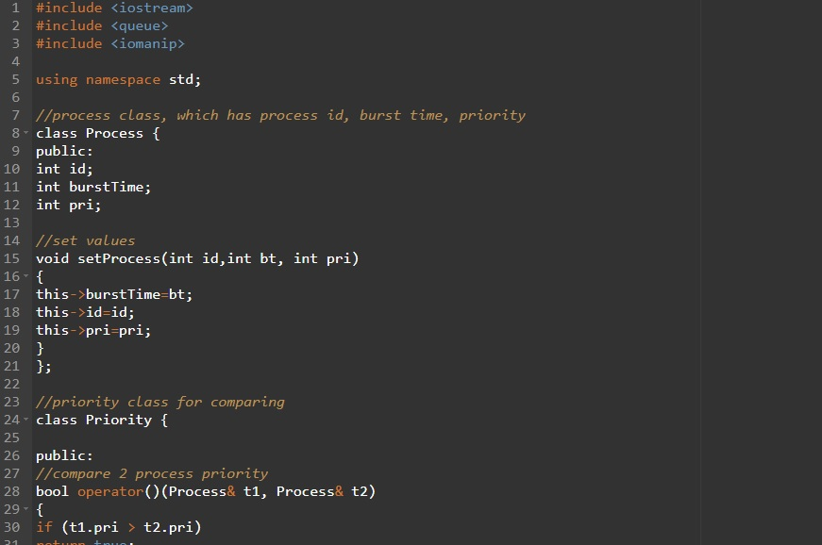Place cursor on the queue include
822x545 pixels.
pyautogui.click(x=102, y=25)
